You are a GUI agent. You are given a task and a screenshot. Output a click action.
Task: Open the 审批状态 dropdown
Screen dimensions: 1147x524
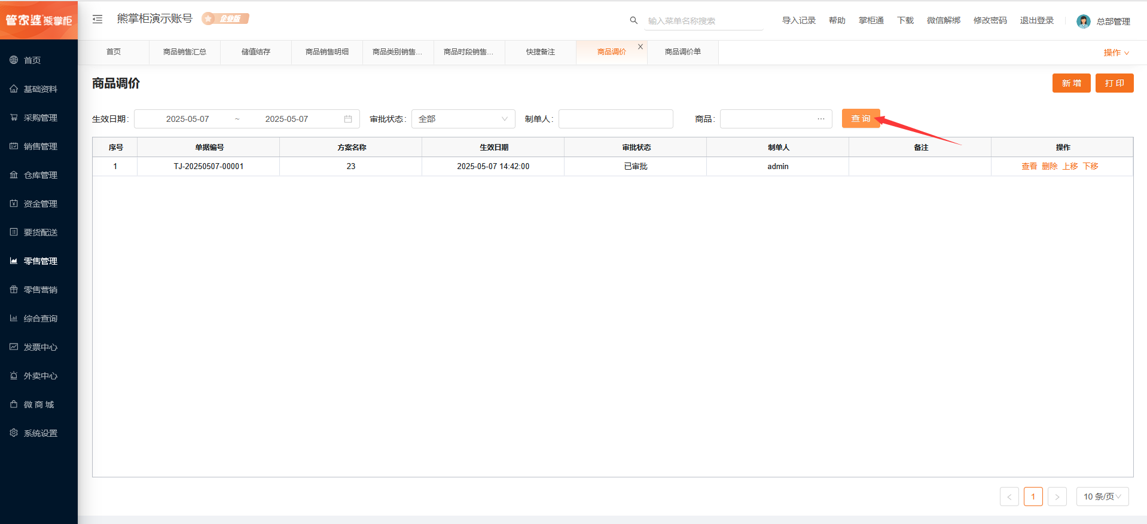[463, 119]
